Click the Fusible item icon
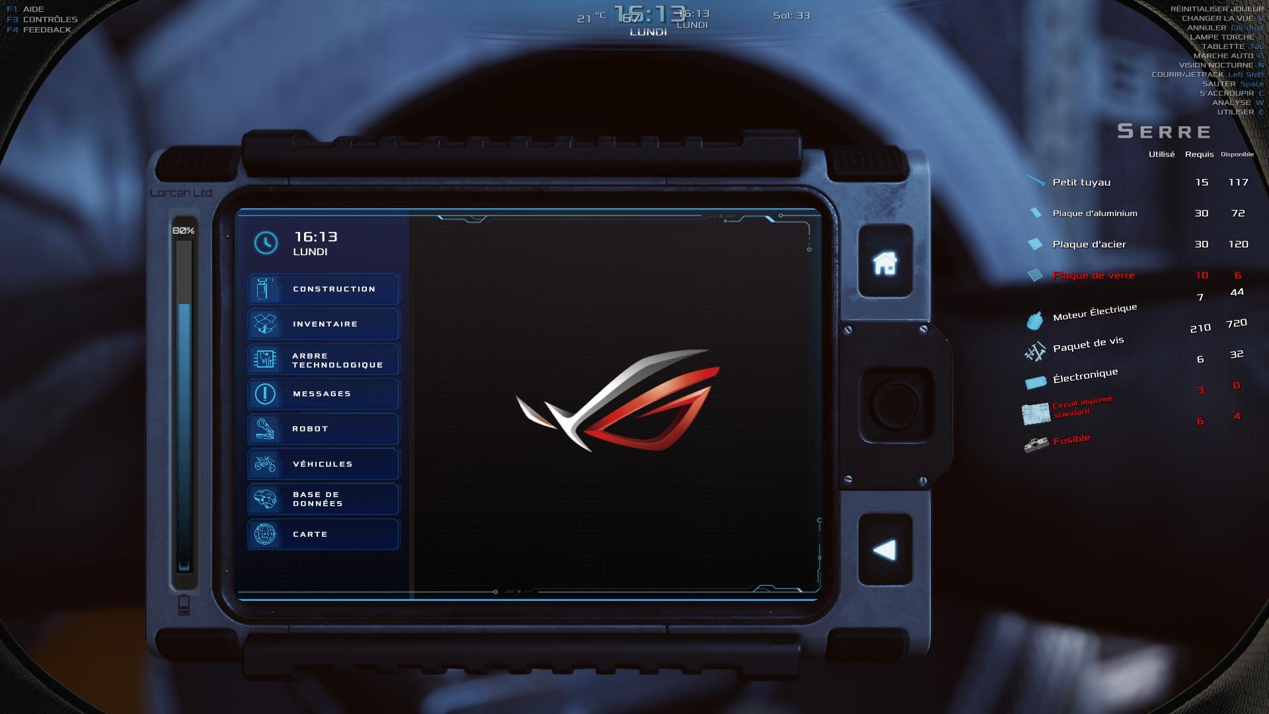 (1036, 444)
